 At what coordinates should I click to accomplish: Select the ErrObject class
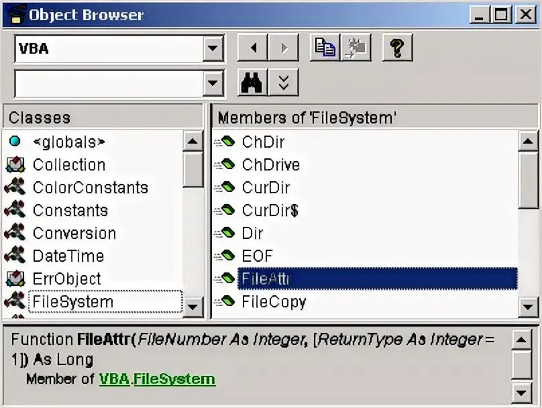66,279
